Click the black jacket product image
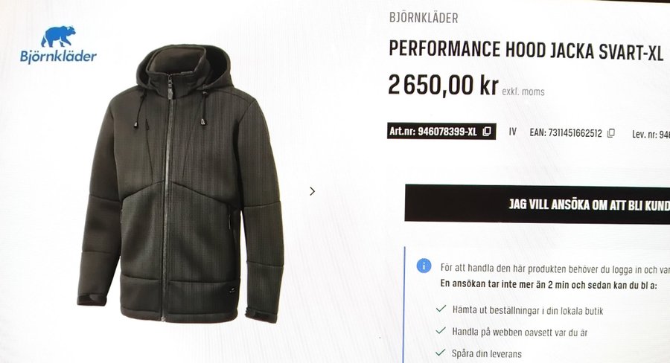The image size is (670, 363). (181, 184)
